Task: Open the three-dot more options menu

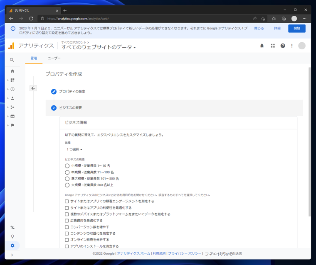Action: 292,46
